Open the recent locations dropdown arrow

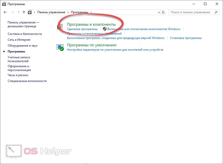click(19, 12)
